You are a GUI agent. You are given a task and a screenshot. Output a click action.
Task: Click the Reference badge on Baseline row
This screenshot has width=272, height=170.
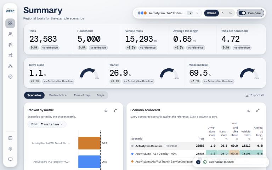click(171, 146)
